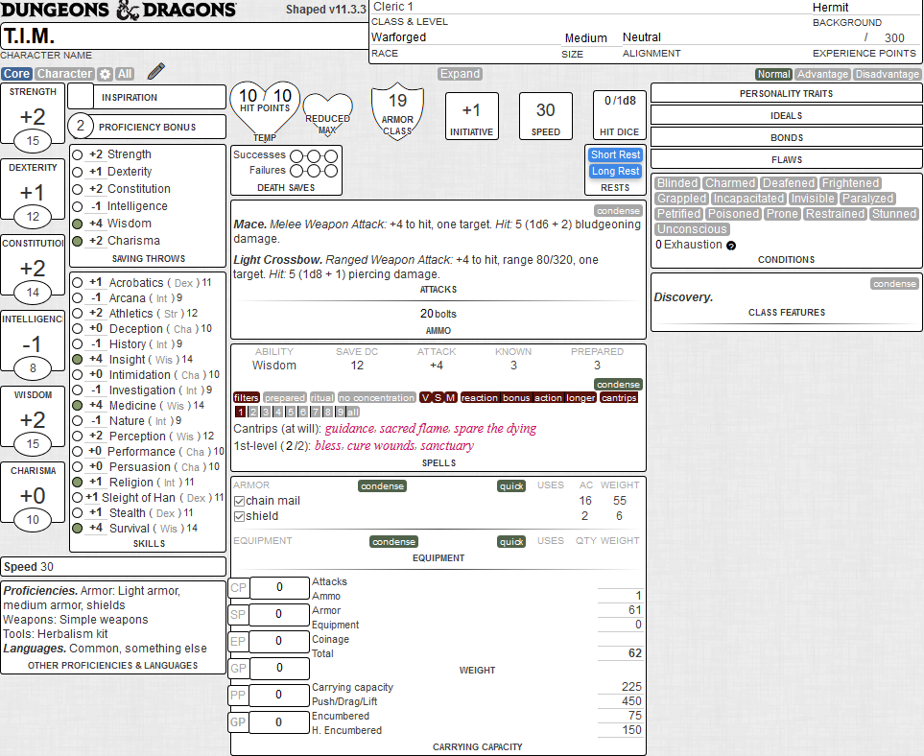Click the CP coin label
924x756 pixels.
(x=239, y=587)
